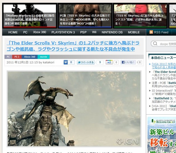
Task: Open the MOBILE section
Action: (x=134, y=32)
